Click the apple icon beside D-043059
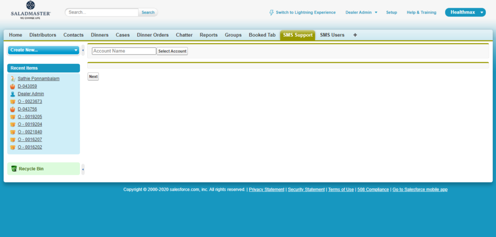This screenshot has height=237, width=496. (x=13, y=86)
